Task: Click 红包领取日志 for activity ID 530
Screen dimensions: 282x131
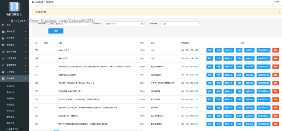Action: [263, 50]
